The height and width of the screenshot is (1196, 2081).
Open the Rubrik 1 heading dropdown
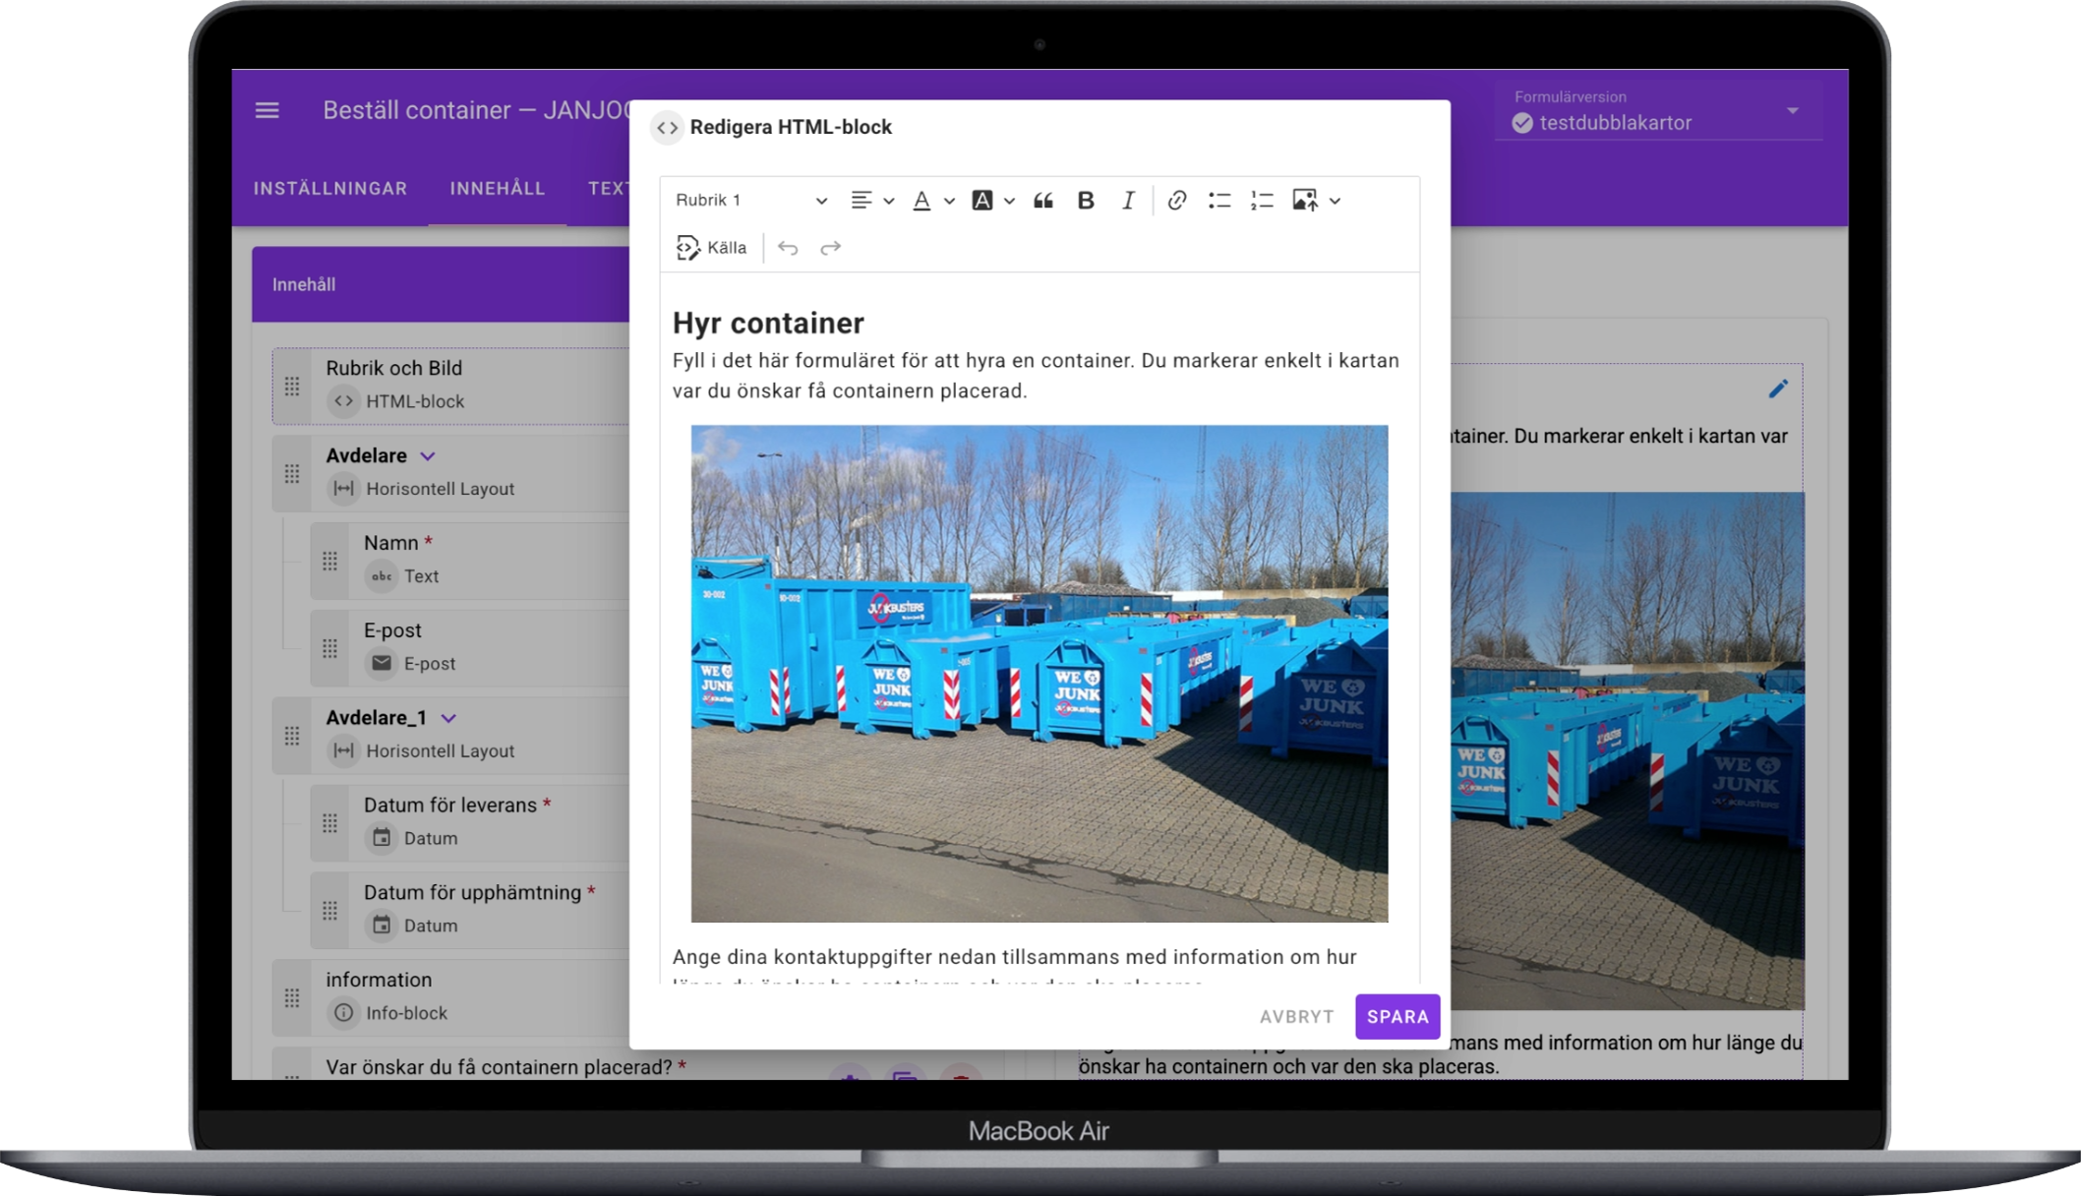751,201
